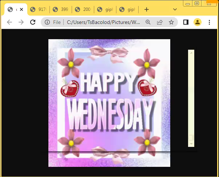Click the forward navigation arrow

pyautogui.click(x=21, y=22)
